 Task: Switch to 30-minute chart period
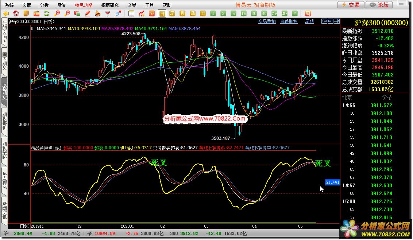click(254, 13)
